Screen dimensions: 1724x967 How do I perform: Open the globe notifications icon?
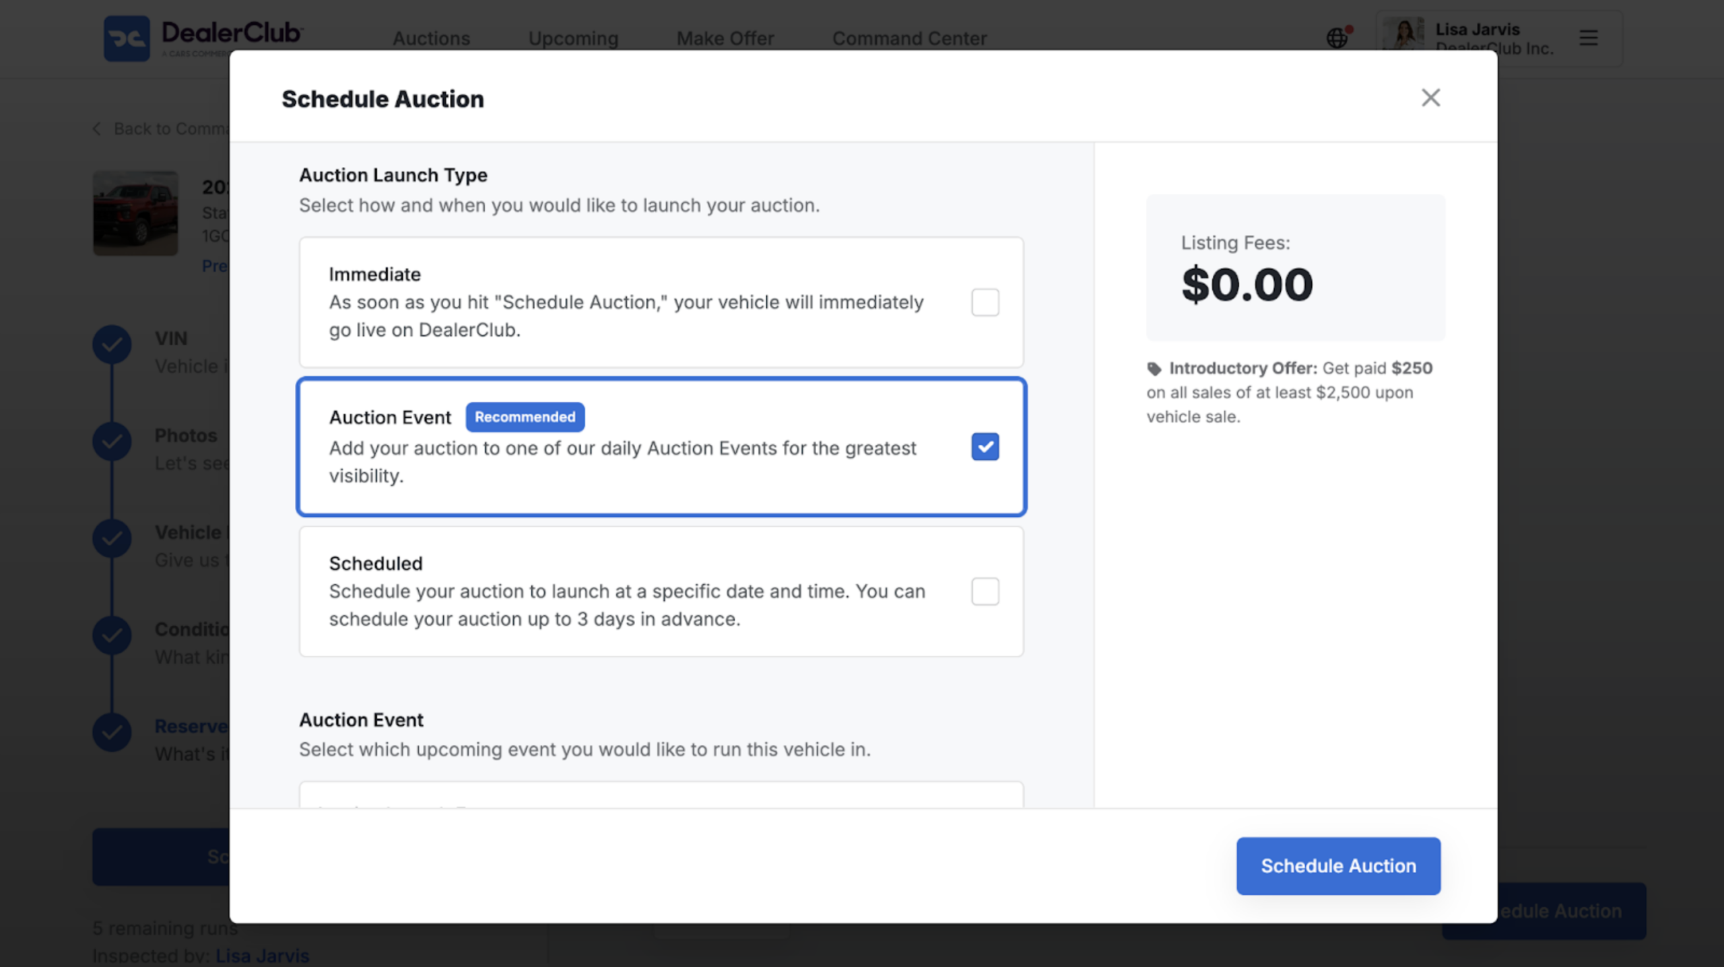[1338, 38]
